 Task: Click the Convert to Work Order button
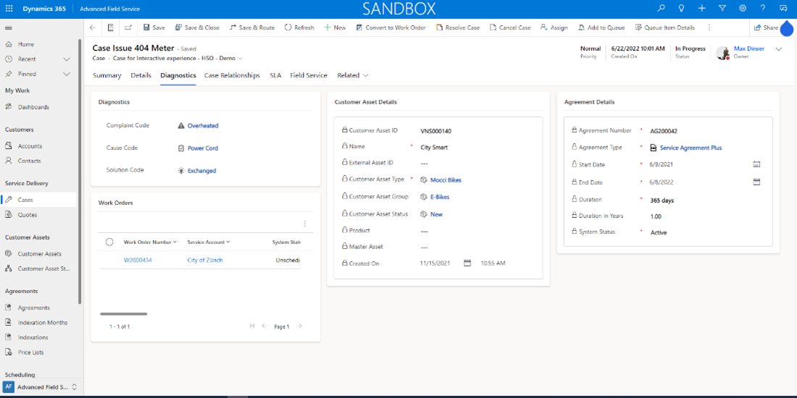click(391, 27)
